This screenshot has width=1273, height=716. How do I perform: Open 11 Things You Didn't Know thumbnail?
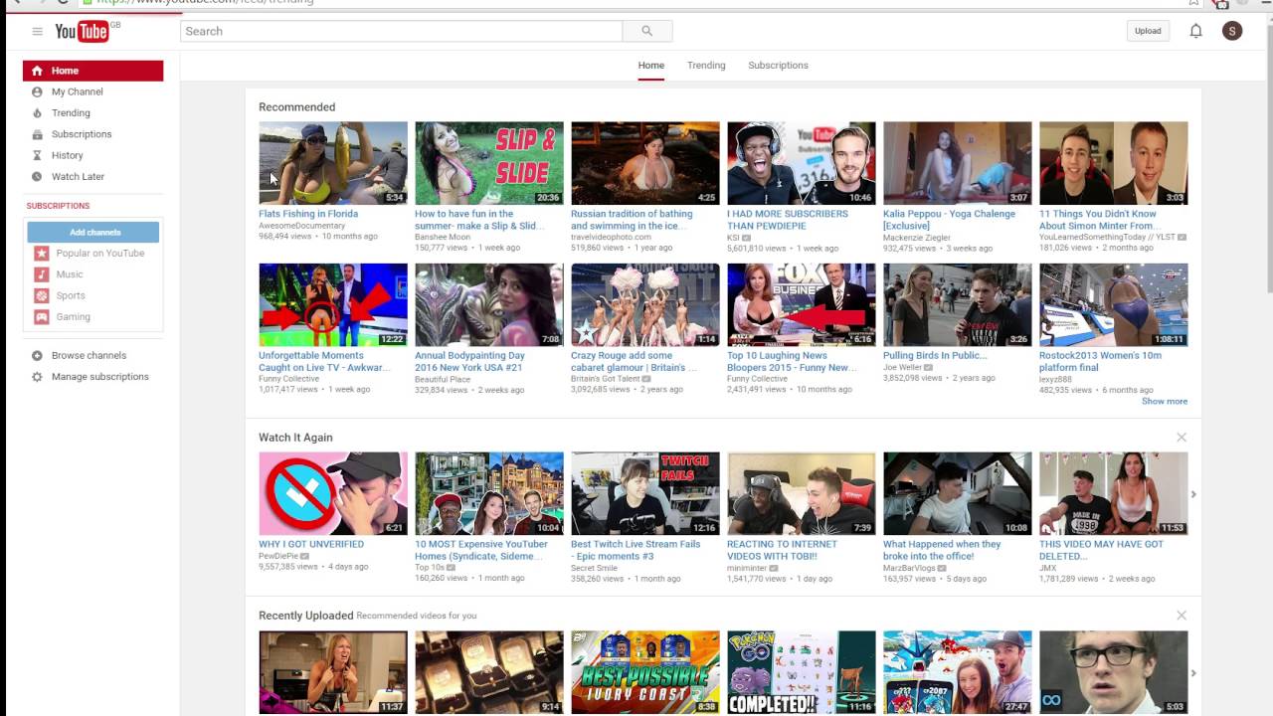coord(1114,163)
